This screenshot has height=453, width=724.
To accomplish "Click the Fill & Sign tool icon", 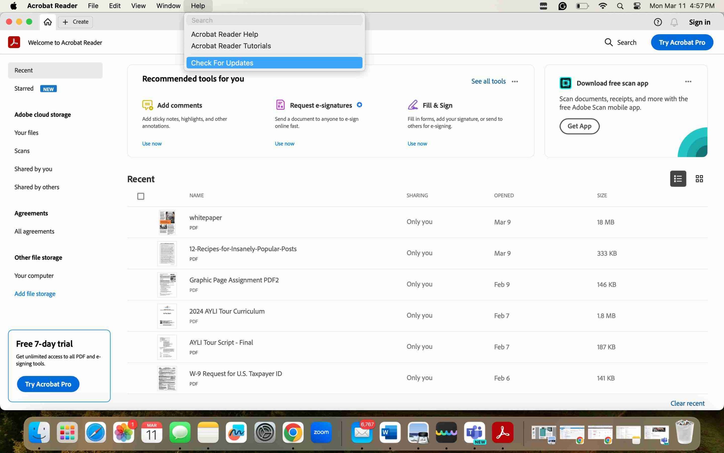I will click(x=412, y=105).
